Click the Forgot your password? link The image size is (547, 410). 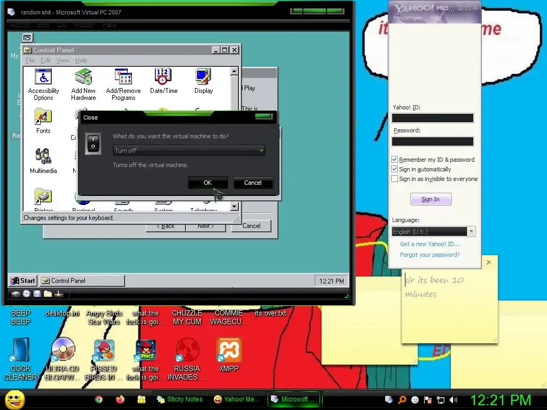[430, 255]
